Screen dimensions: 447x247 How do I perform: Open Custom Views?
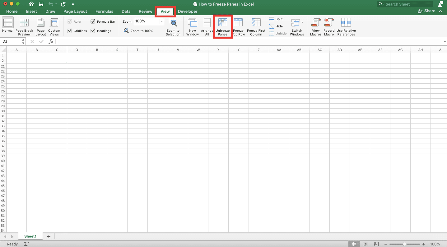pyautogui.click(x=54, y=23)
